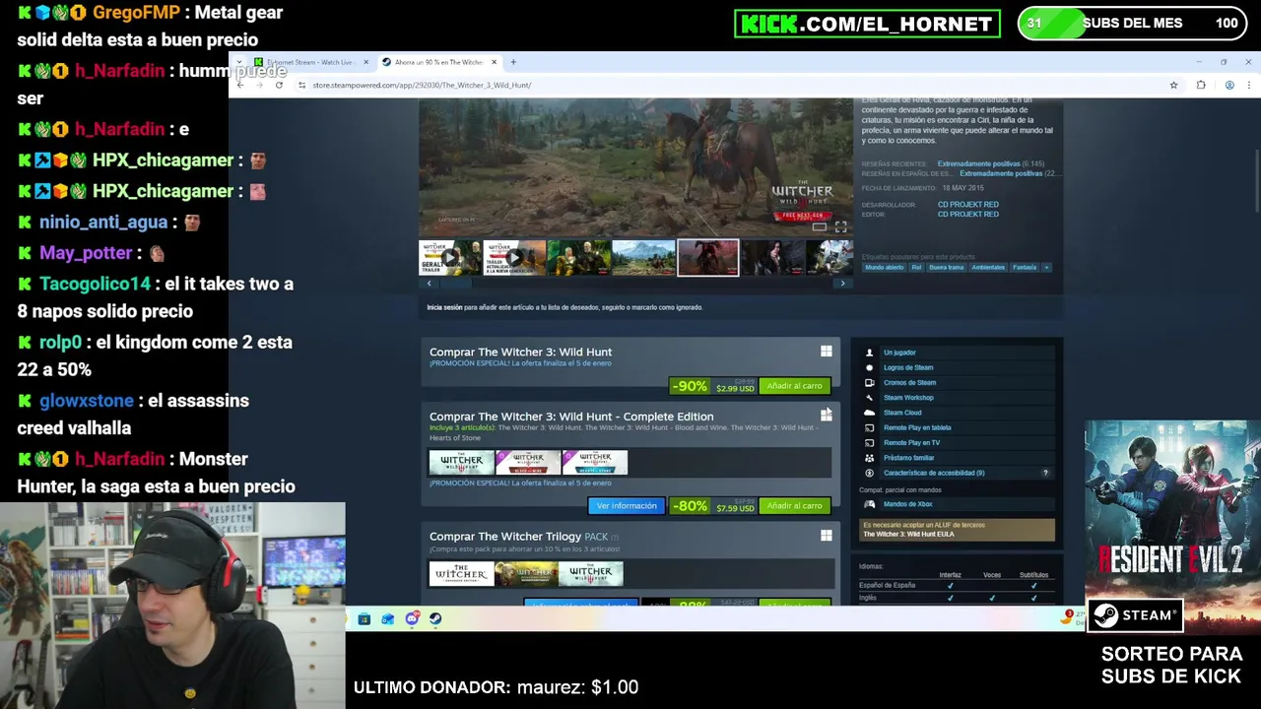Toggle fullscreen on the media viewer

[x=840, y=227]
